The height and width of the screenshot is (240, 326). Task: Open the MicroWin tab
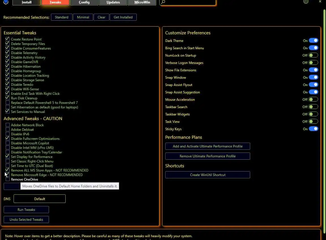142,2
